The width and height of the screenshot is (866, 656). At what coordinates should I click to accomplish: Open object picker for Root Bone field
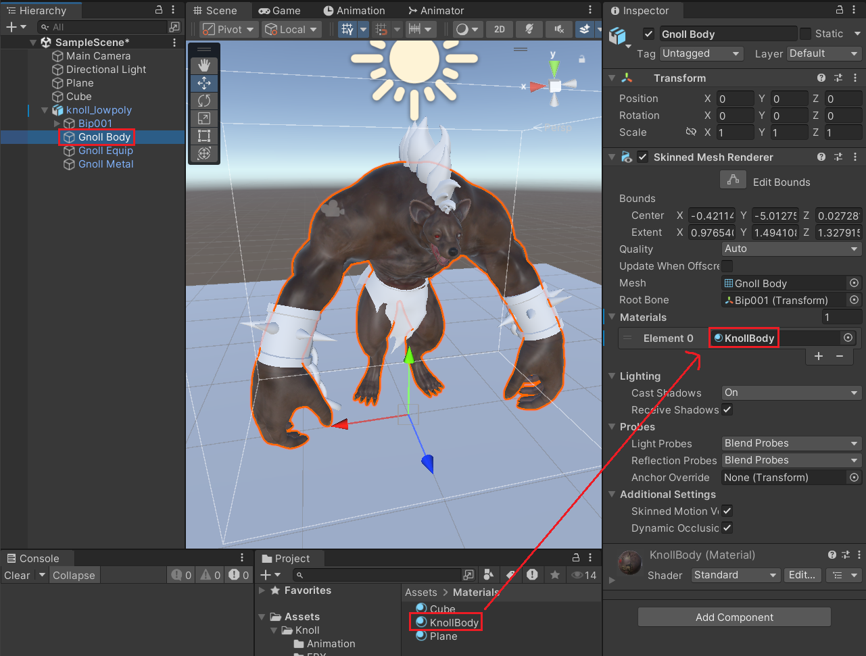(x=855, y=300)
